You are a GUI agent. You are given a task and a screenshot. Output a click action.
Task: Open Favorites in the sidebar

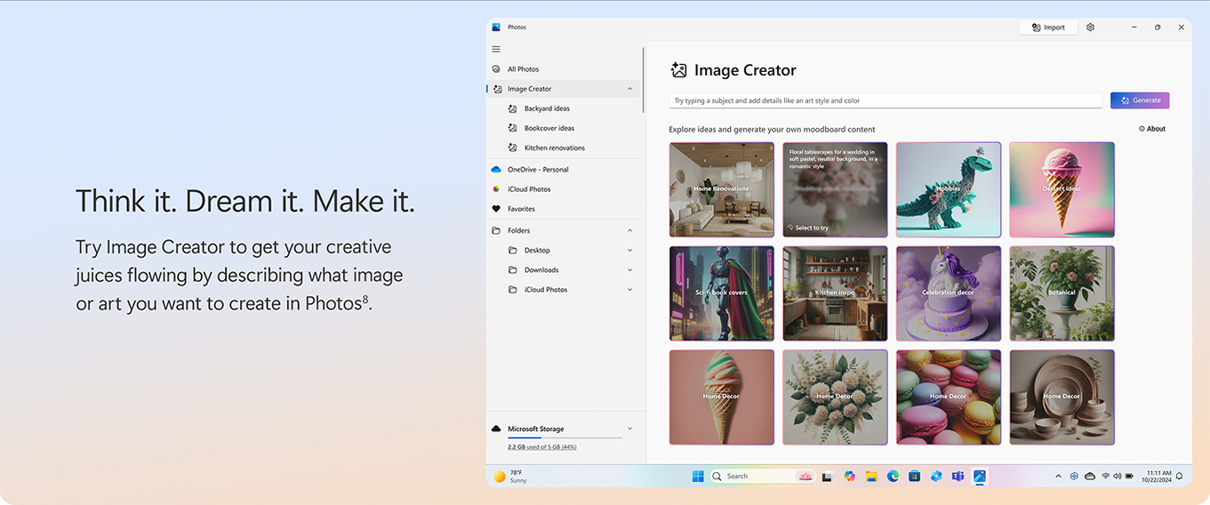pos(521,209)
